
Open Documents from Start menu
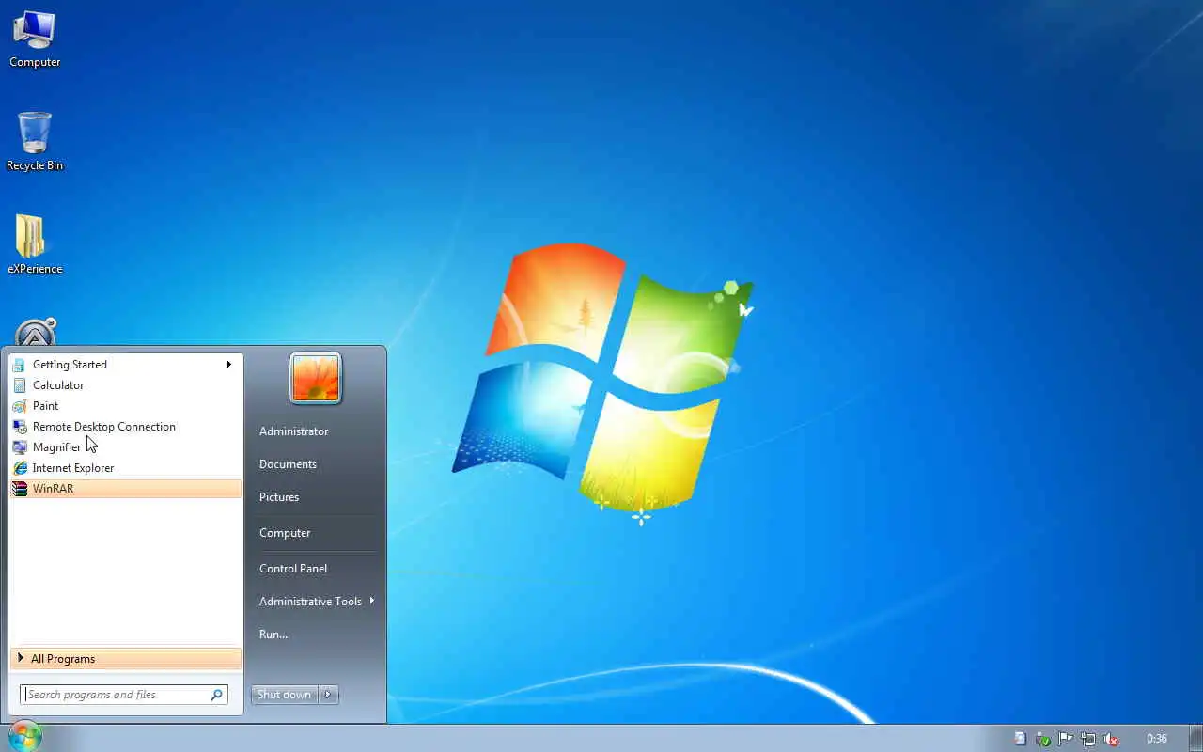coord(288,464)
